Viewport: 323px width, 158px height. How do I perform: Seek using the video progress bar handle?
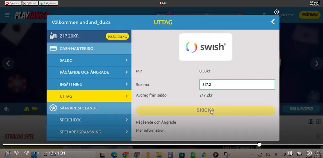coord(259,145)
